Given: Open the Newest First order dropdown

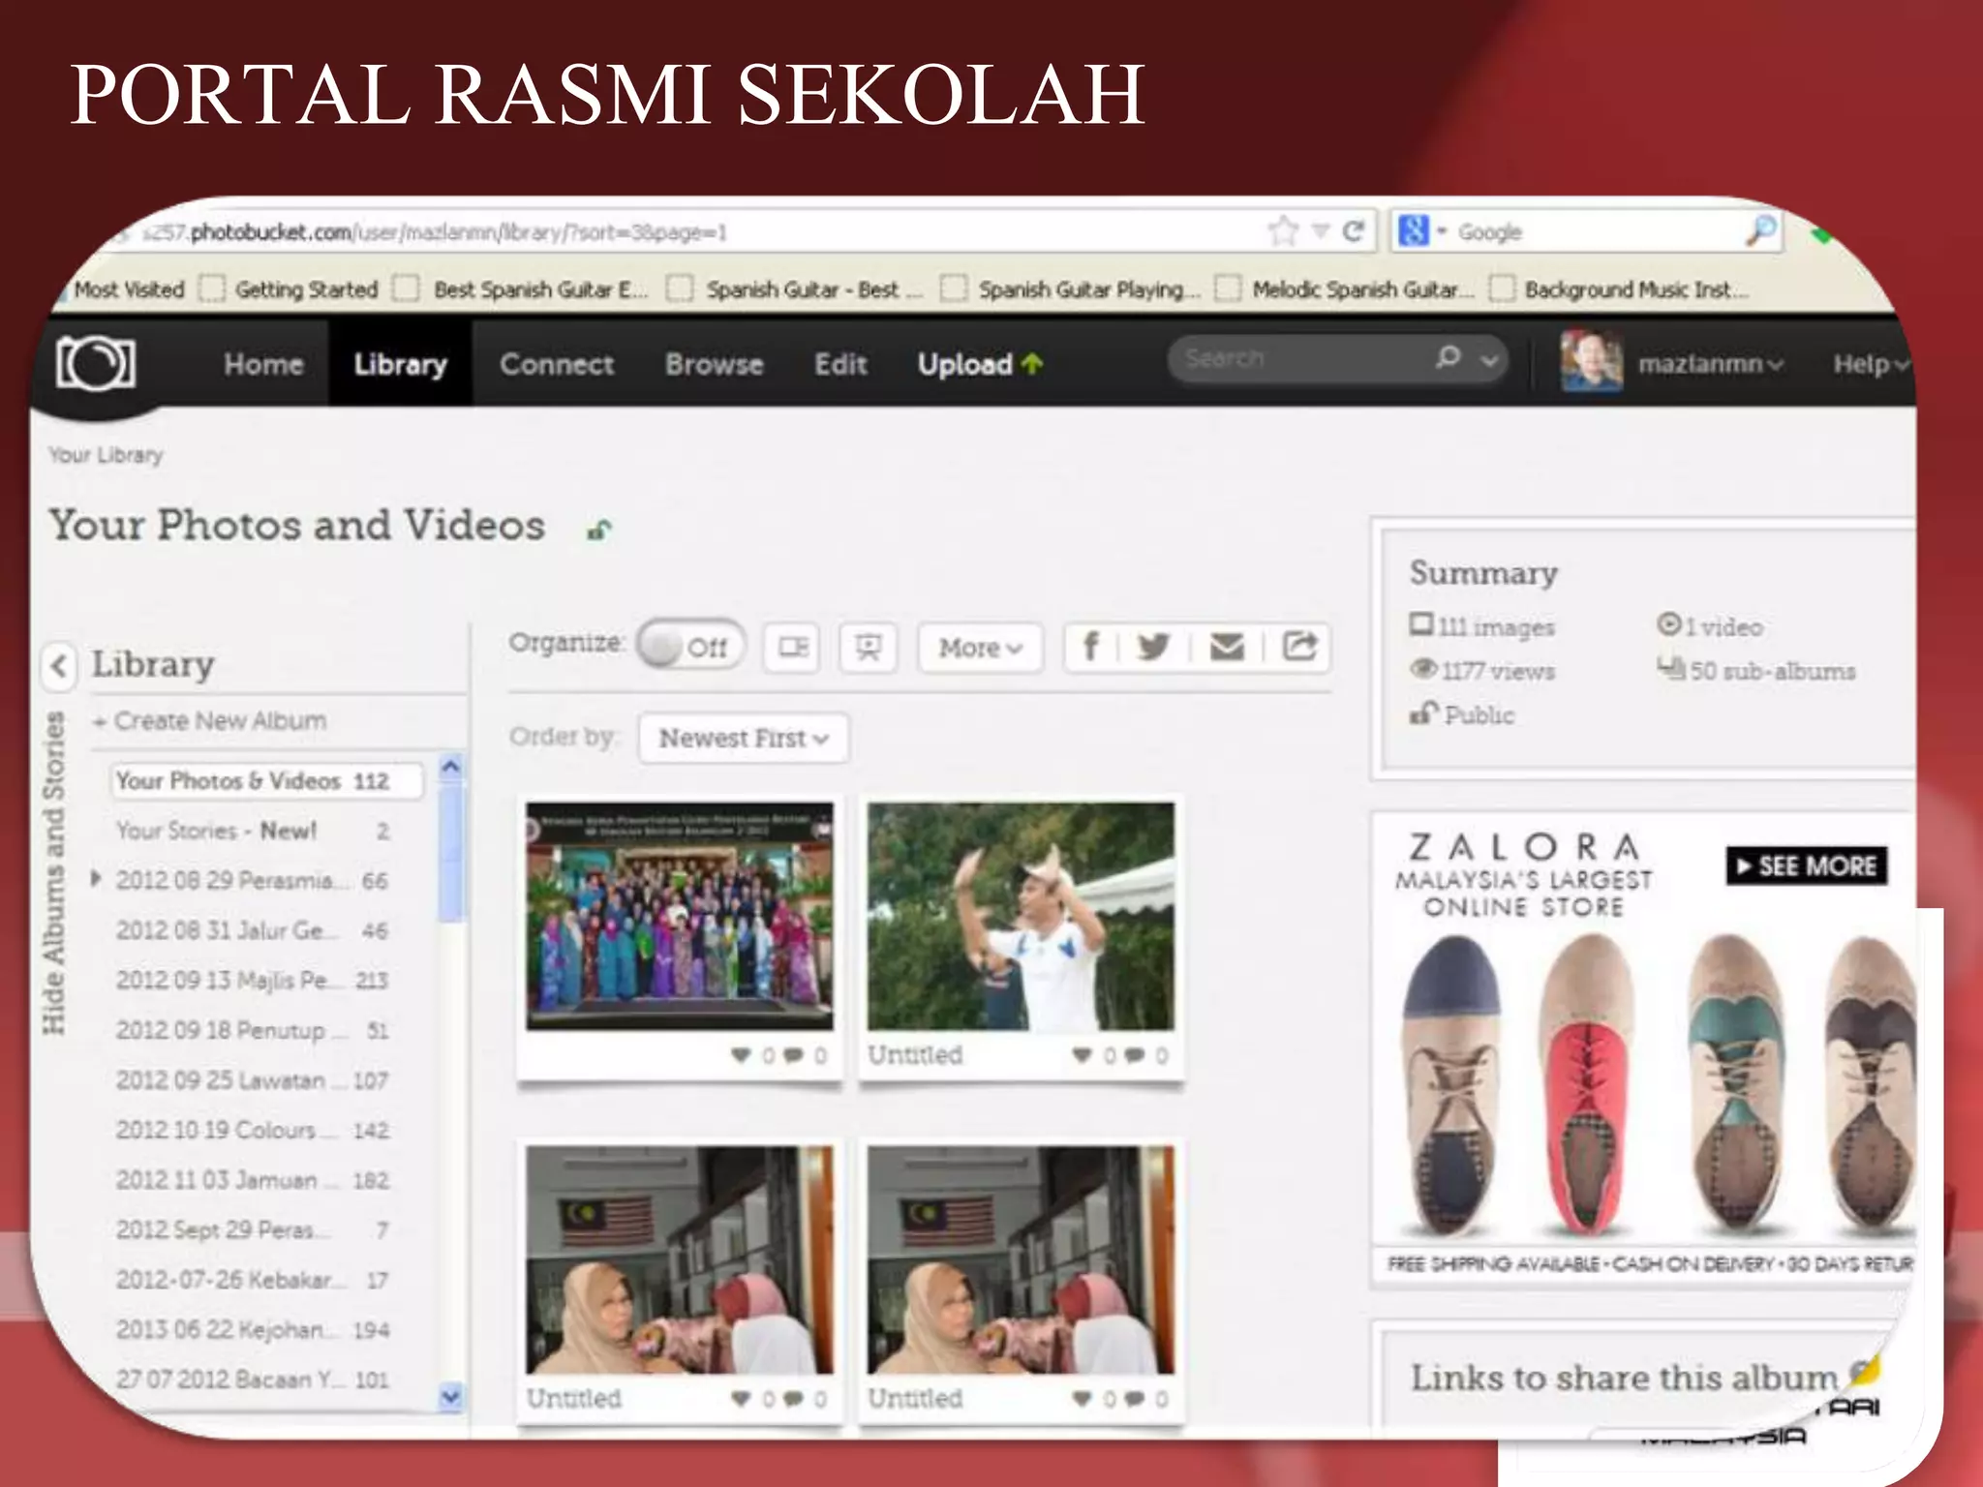Looking at the screenshot, I should point(744,739).
